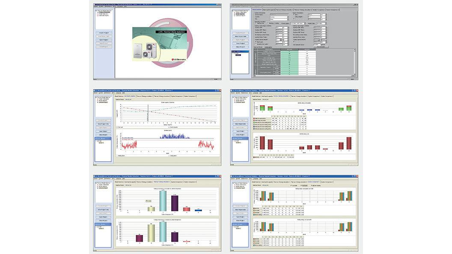Viewport: 452px width, 254px height.
Task: Open the Power supply dropdown in gray form window
Action: coord(298,24)
